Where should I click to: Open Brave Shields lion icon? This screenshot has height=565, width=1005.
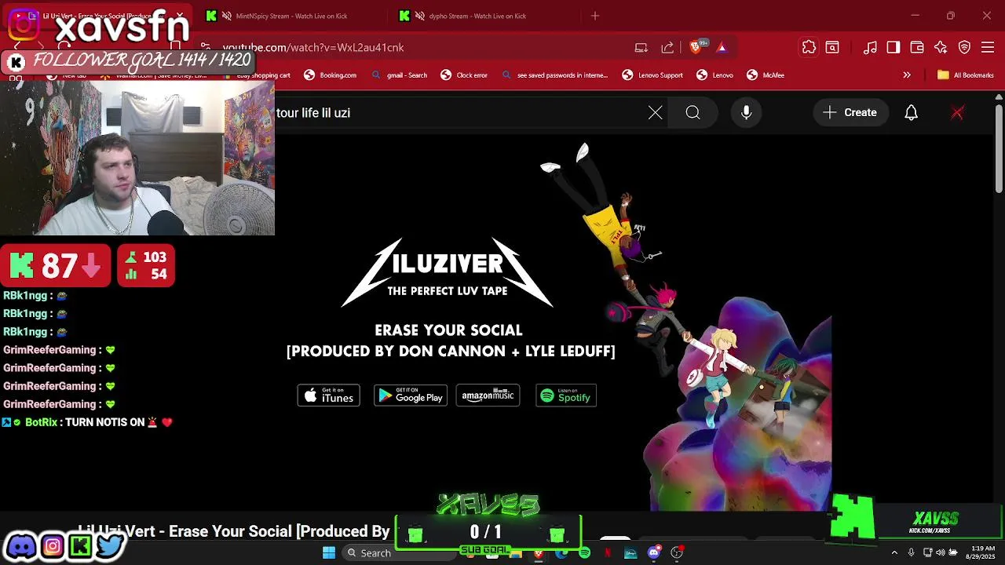point(695,47)
